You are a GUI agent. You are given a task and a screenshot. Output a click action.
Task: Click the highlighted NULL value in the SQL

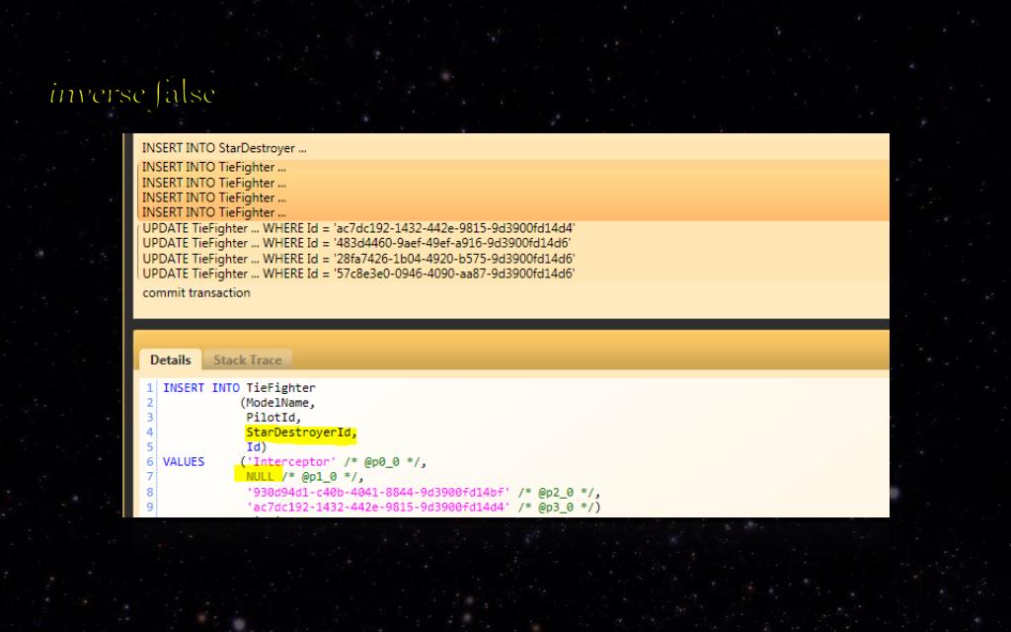[260, 477]
